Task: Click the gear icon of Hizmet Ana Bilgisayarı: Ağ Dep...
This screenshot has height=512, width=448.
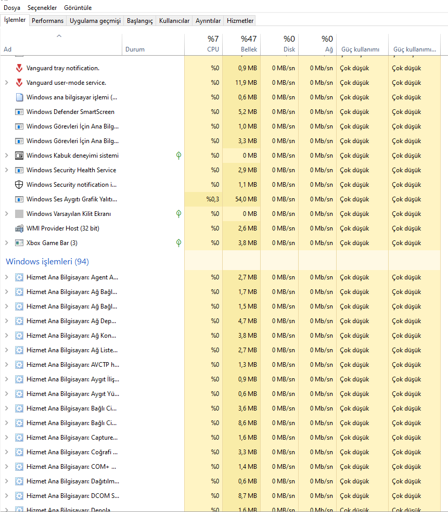Action: 19,321
